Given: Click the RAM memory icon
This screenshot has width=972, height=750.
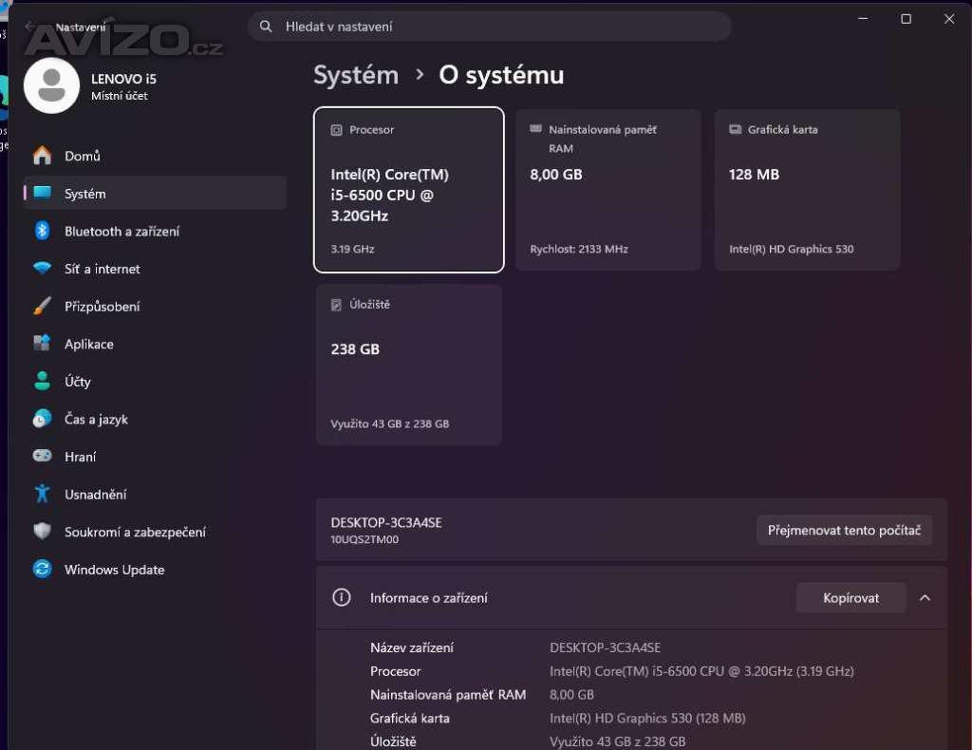Looking at the screenshot, I should (535, 129).
